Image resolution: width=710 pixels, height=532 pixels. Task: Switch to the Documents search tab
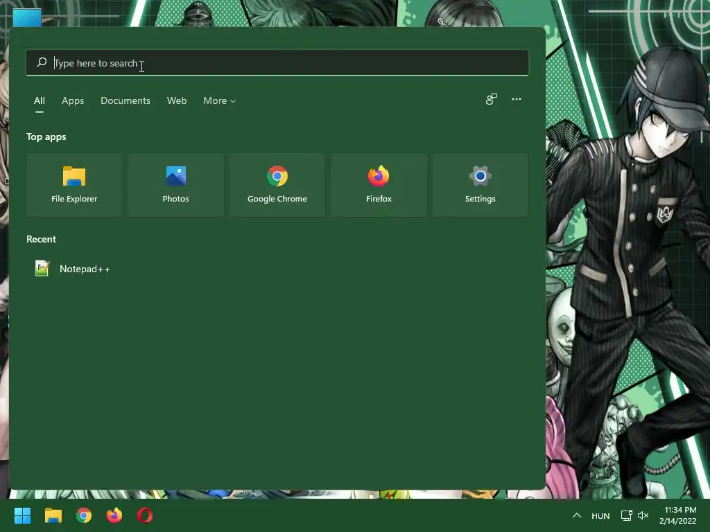[125, 100]
